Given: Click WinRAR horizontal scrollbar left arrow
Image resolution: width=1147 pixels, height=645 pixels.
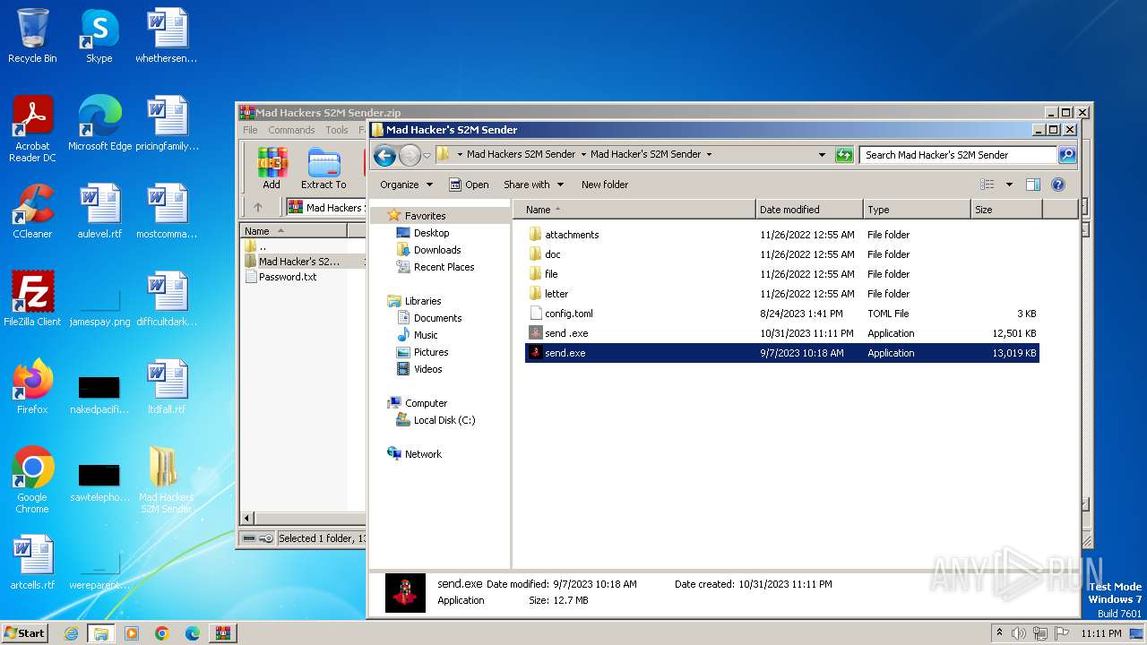Looking at the screenshot, I should (248, 518).
